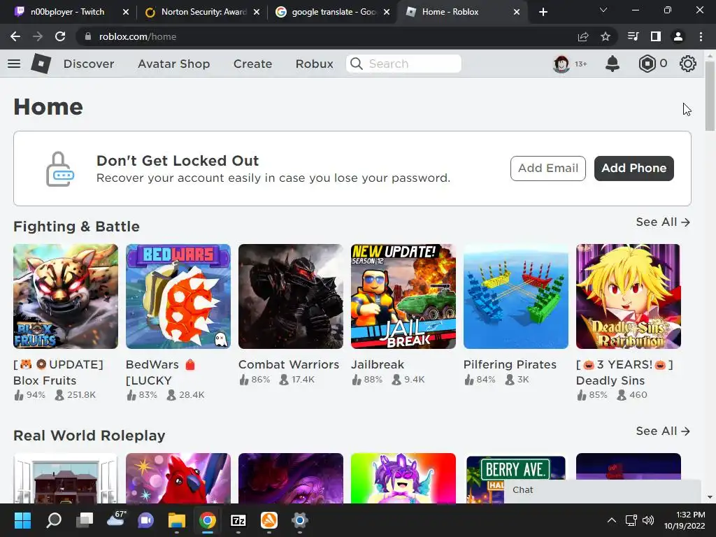Click the Add Email button
Screen dimensions: 716x537
[x=548, y=168]
